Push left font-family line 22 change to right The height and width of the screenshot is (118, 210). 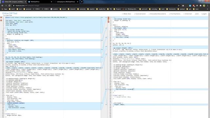coord(102,49)
